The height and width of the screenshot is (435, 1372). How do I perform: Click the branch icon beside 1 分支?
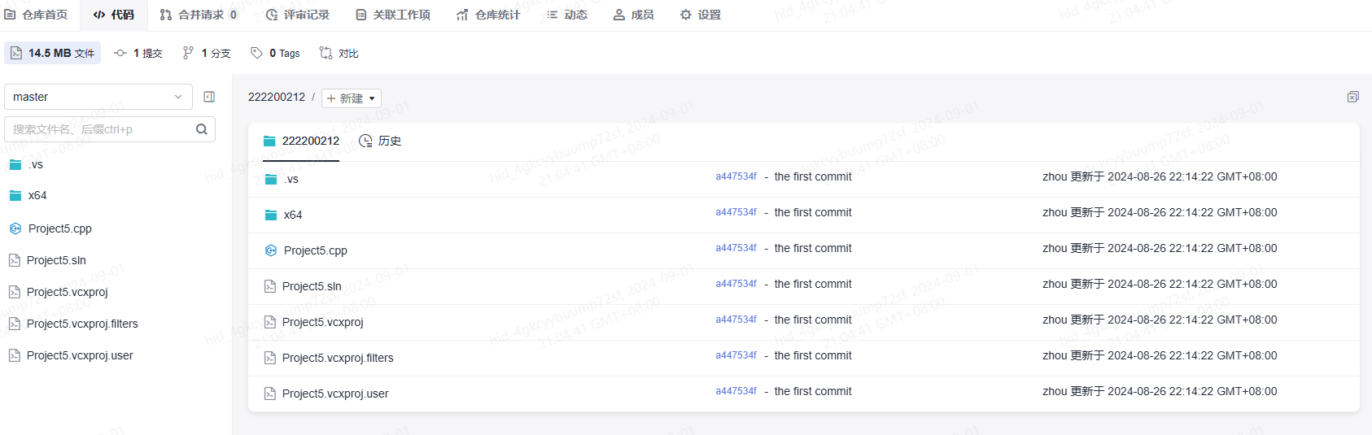188,53
